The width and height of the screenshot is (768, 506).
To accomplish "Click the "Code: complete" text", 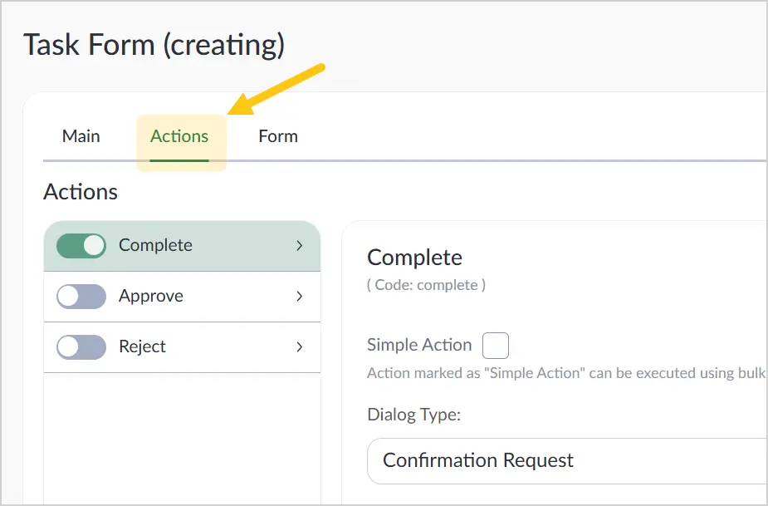I will point(426,285).
